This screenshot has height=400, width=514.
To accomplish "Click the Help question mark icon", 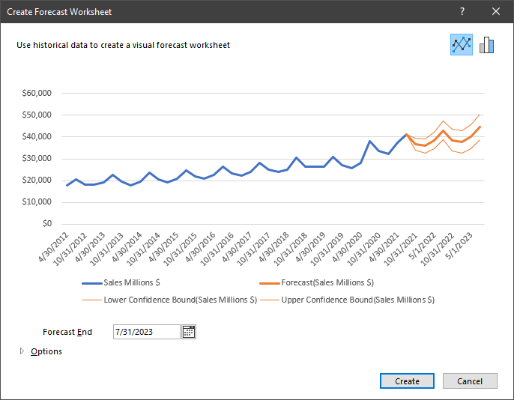I will 462,12.
